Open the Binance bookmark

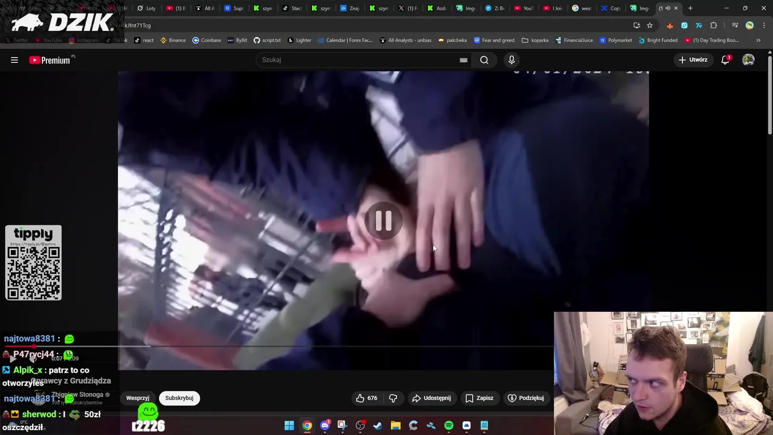(173, 40)
